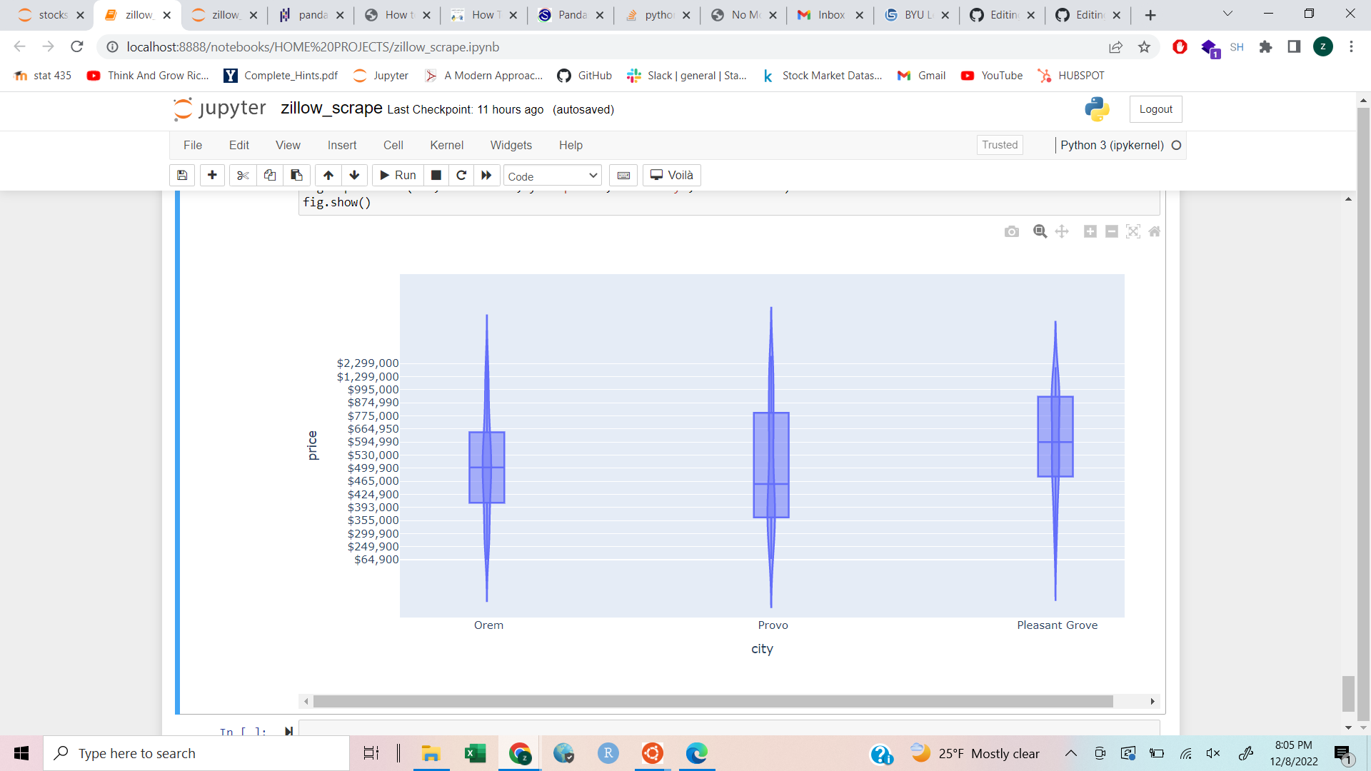This screenshot has height=771, width=1371.
Task: Click the Logout button
Action: [1155, 109]
